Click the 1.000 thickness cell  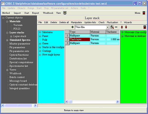tap(113, 39)
